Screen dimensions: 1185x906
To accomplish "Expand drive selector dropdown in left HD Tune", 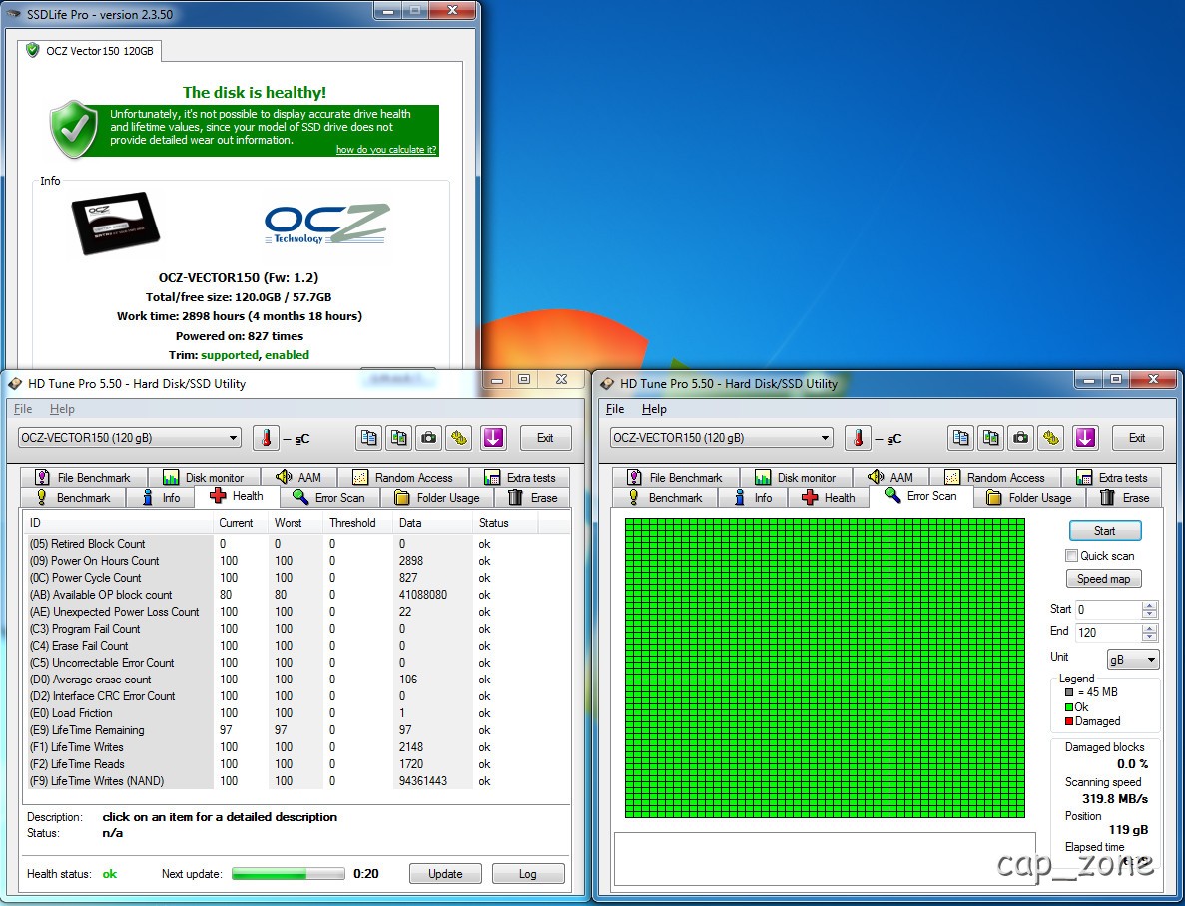I will (x=233, y=438).
